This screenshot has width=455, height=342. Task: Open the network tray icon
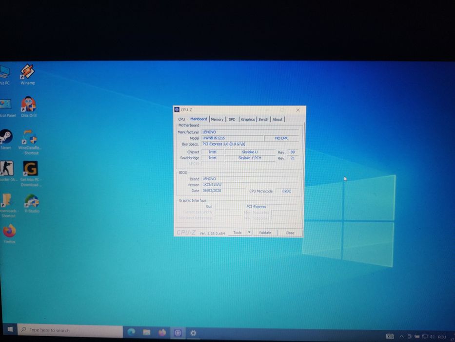(x=425, y=337)
